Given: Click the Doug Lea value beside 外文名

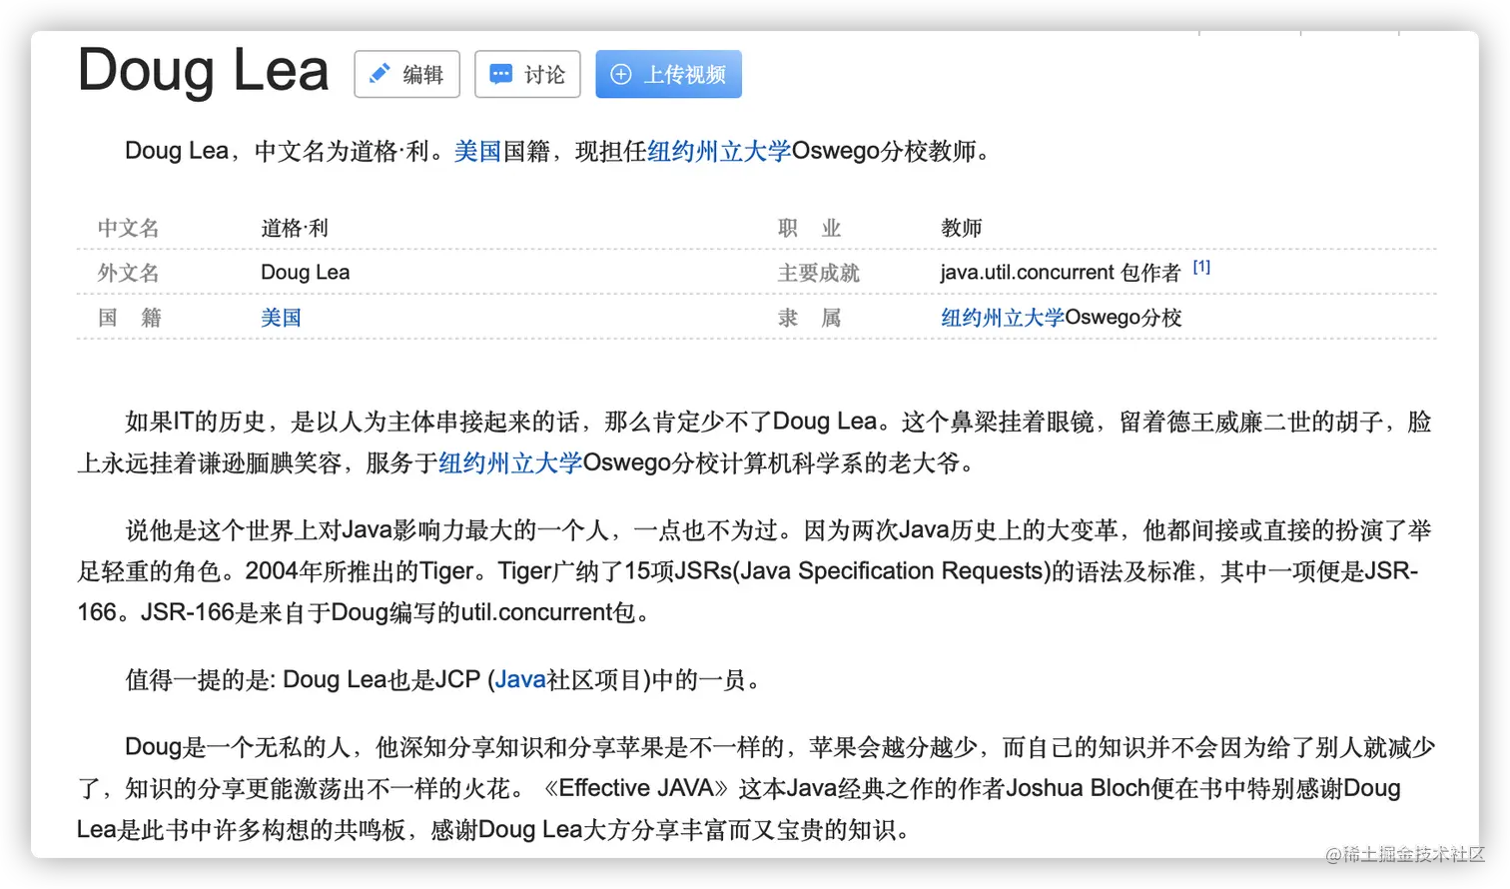Looking at the screenshot, I should [x=305, y=272].
